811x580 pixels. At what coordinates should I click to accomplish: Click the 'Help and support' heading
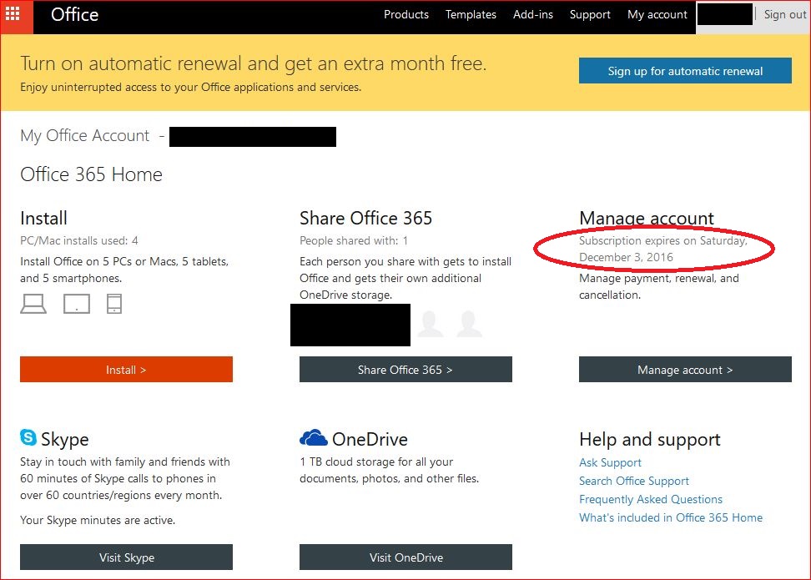pos(650,440)
